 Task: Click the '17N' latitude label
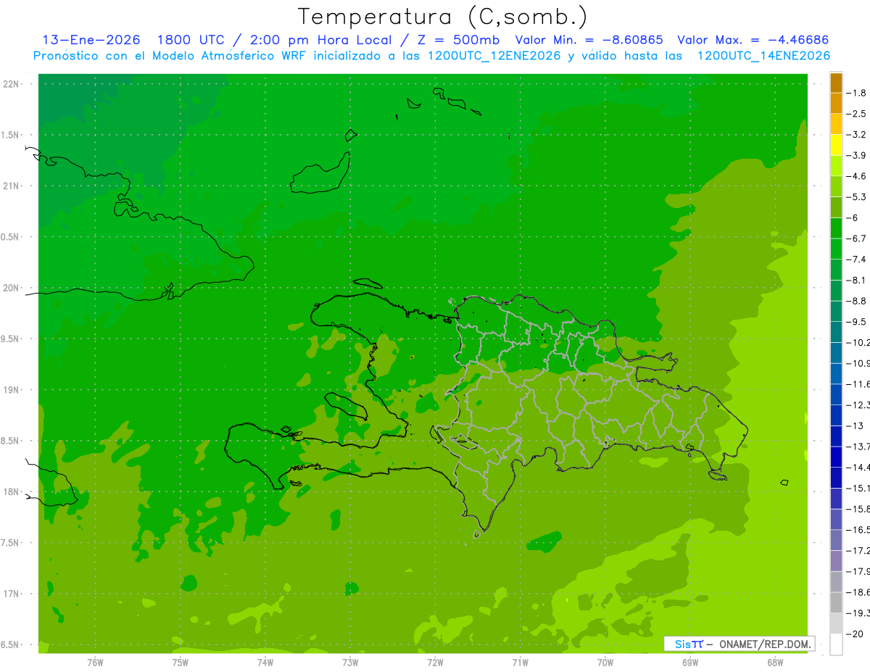click(x=10, y=594)
